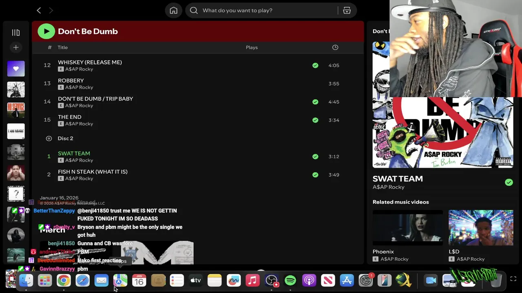522x293 pixels.
Task: Open the NO SERVICE sidebar thumbnail
Action: (x=16, y=111)
